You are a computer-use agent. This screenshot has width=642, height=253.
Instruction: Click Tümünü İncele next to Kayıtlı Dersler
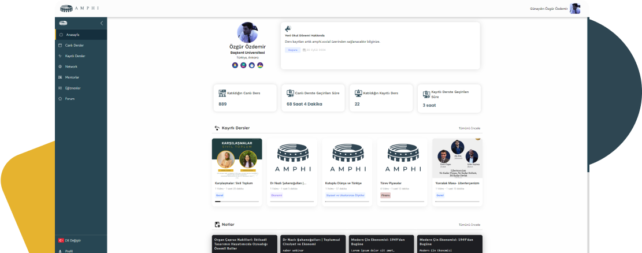469,128
